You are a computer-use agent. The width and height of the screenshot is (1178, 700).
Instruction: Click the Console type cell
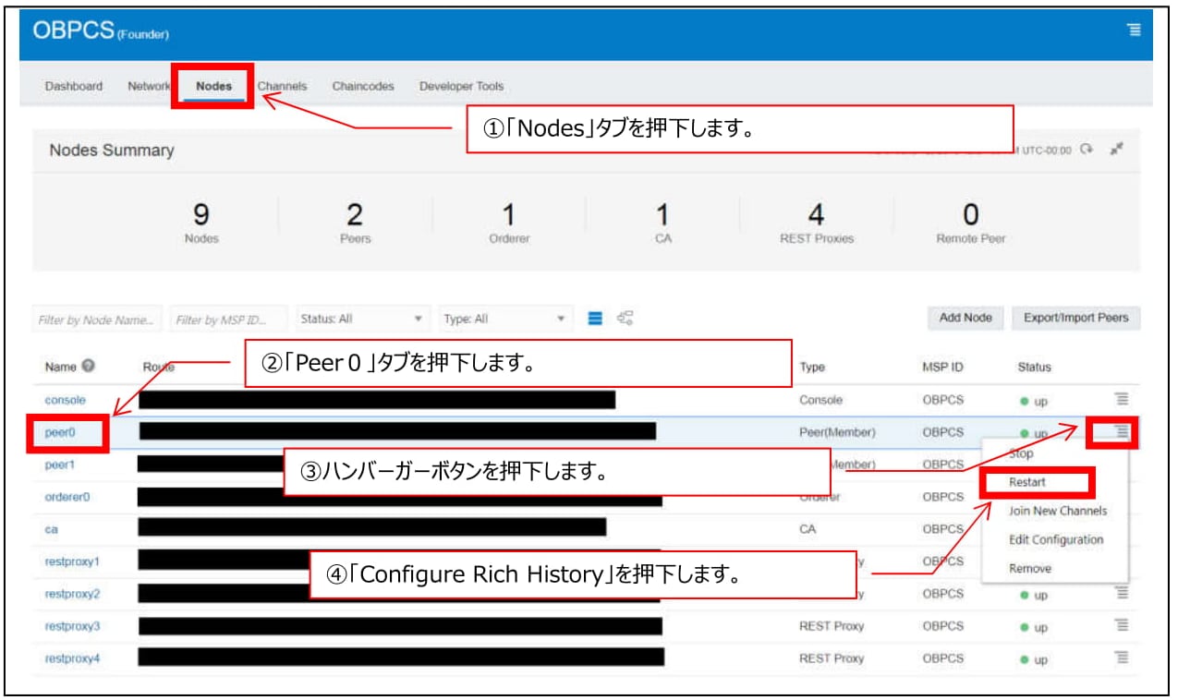coord(820,400)
